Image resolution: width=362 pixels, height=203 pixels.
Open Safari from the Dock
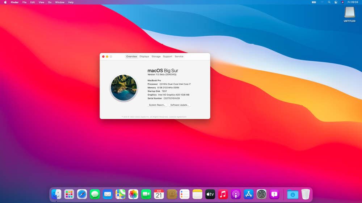(82, 194)
